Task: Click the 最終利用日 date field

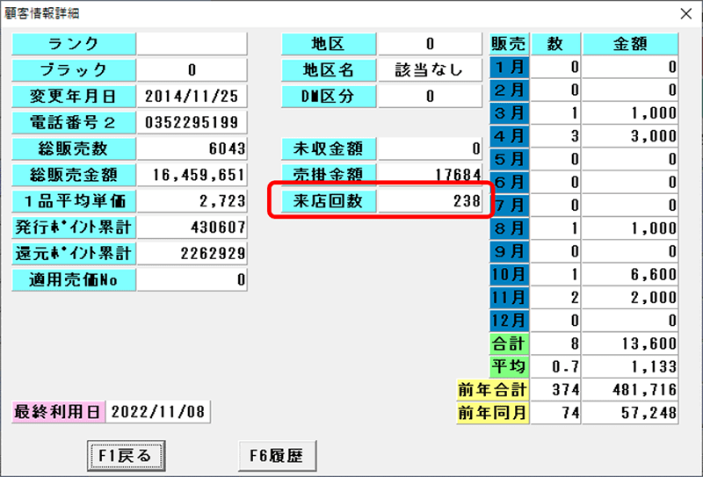Action: point(159,411)
